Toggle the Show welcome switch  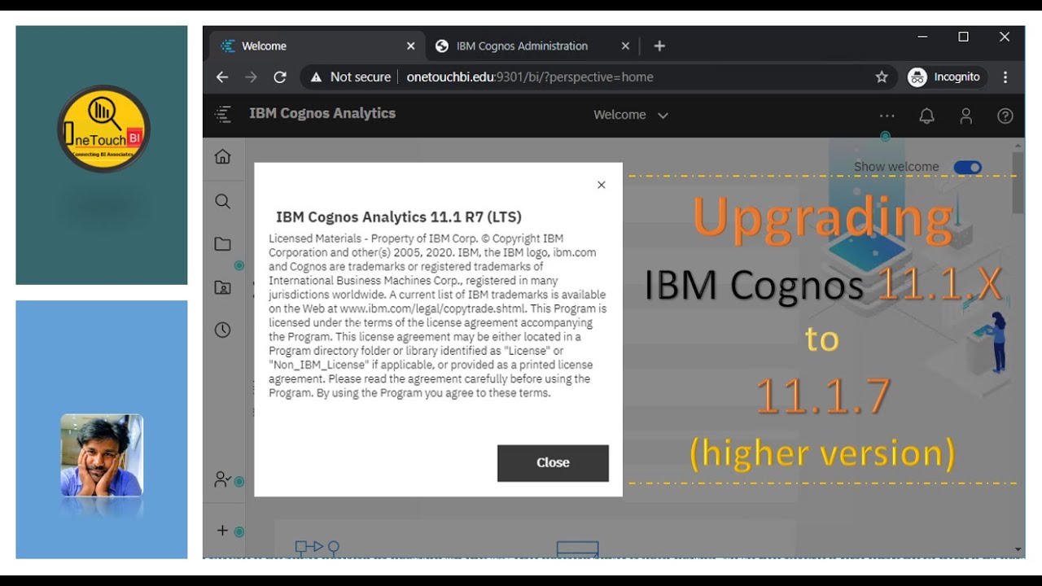coord(968,167)
